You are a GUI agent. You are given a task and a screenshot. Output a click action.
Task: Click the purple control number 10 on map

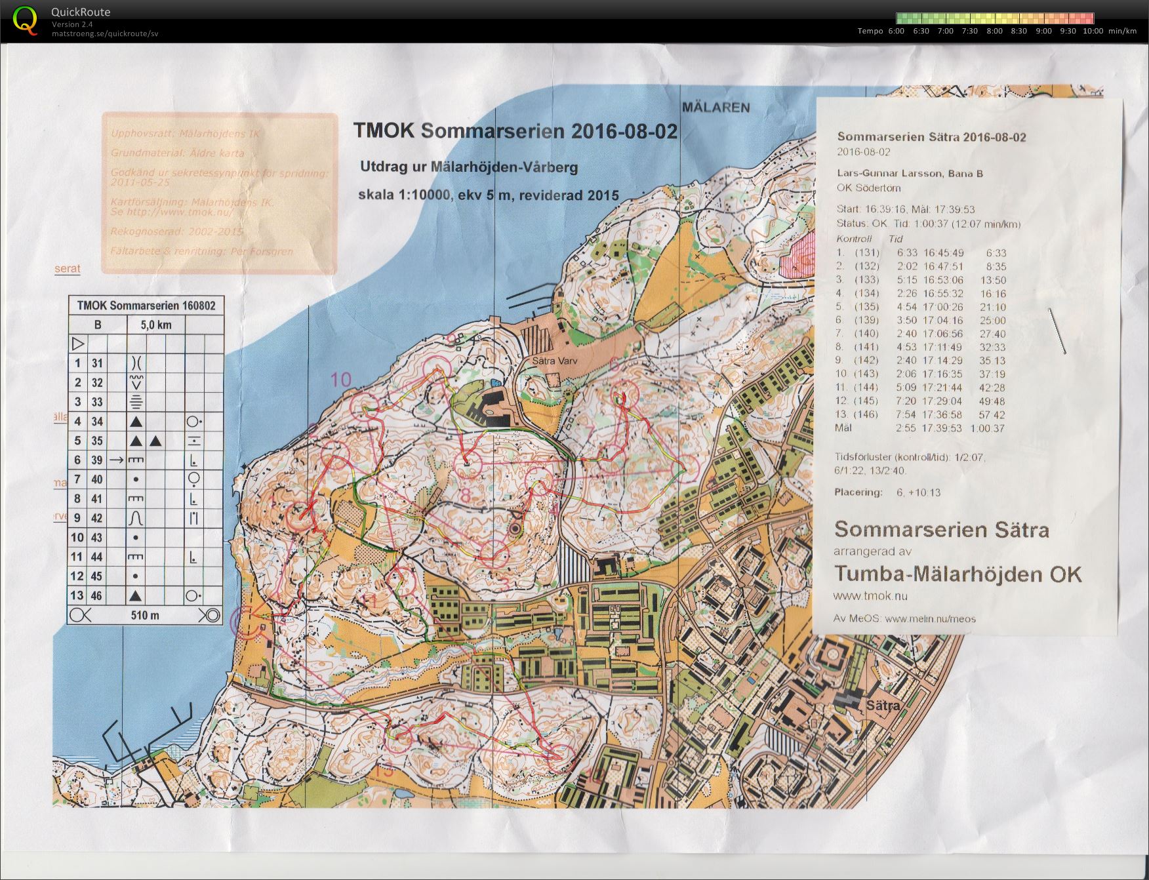pos(341,380)
